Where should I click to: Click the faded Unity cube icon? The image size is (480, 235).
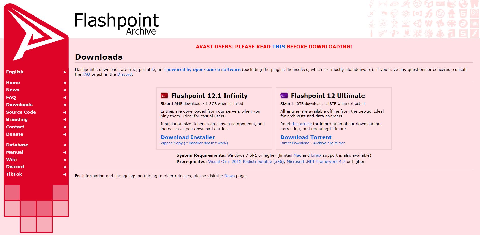tap(417, 24)
